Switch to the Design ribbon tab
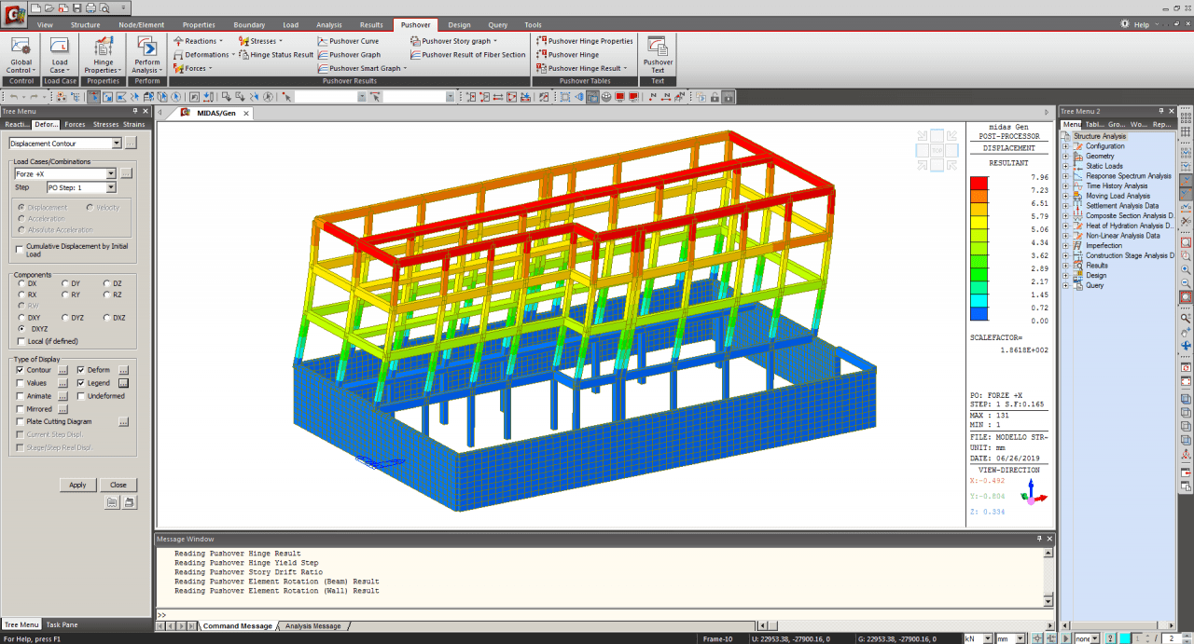This screenshot has width=1194, height=644. (459, 25)
